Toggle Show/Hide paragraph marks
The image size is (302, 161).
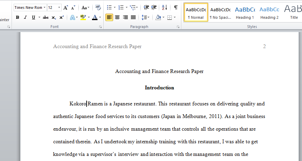click(176, 8)
